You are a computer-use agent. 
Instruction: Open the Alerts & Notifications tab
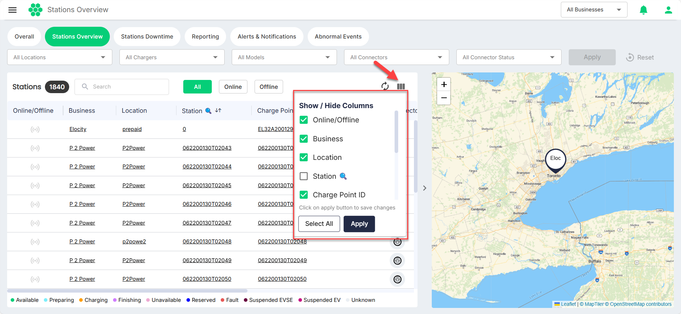click(267, 36)
